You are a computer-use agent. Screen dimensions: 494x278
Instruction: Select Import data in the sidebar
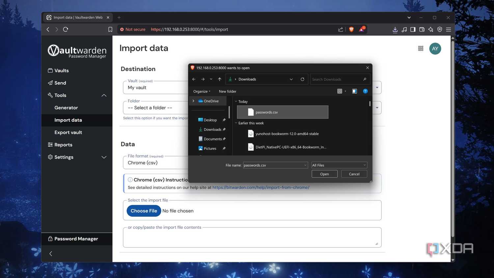(77, 120)
